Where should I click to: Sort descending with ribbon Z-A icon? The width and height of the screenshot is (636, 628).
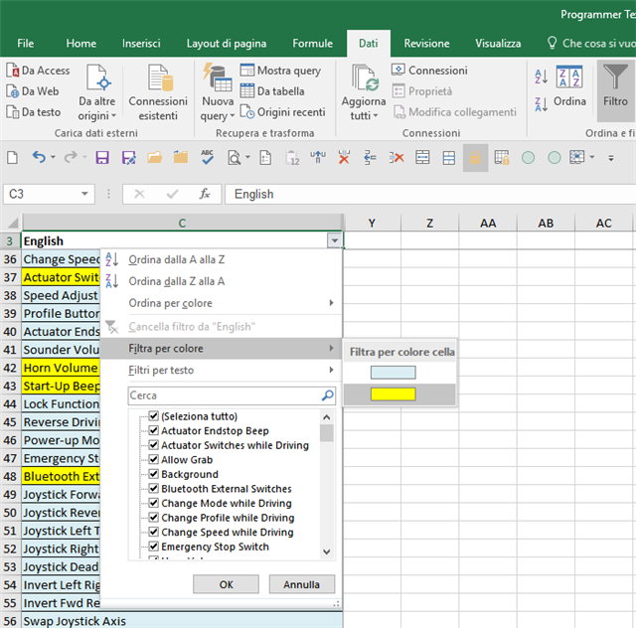click(542, 104)
